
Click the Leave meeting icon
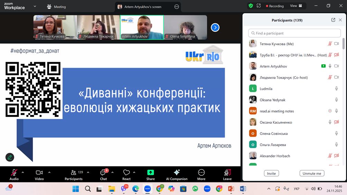tap(227, 173)
